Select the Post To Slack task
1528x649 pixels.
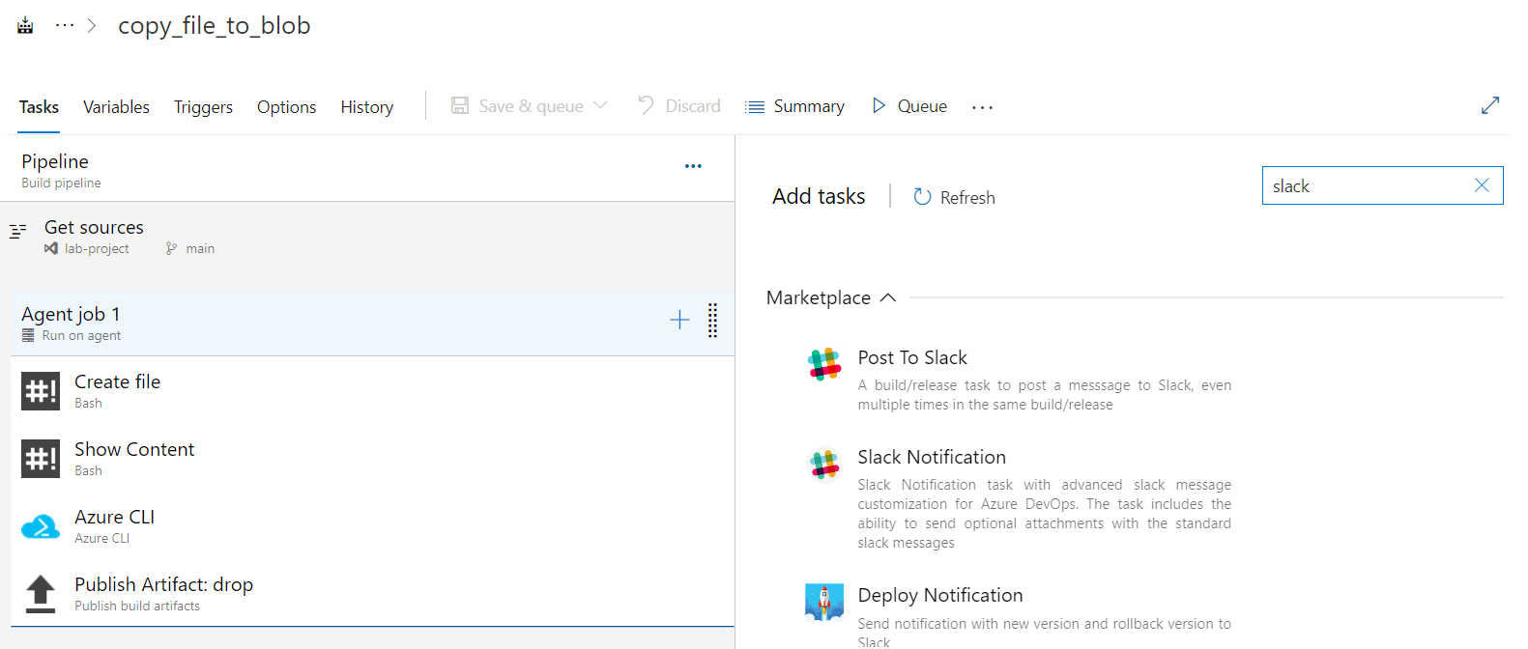point(1020,381)
